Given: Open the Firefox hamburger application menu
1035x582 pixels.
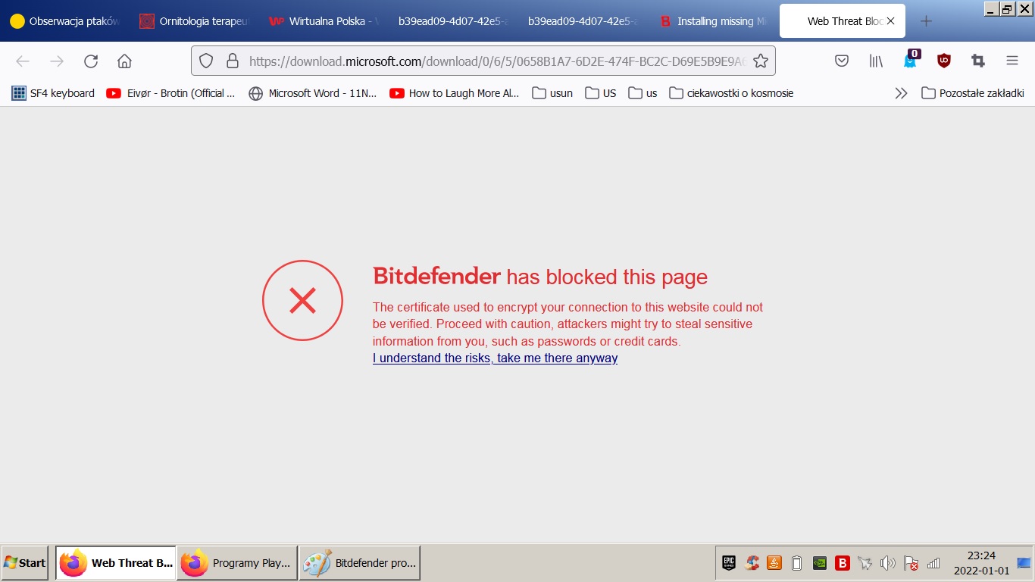Looking at the screenshot, I should click(x=1012, y=61).
